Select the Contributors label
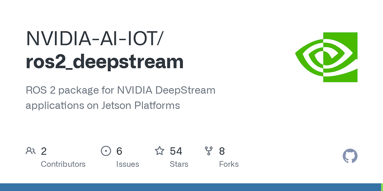 (x=63, y=164)
